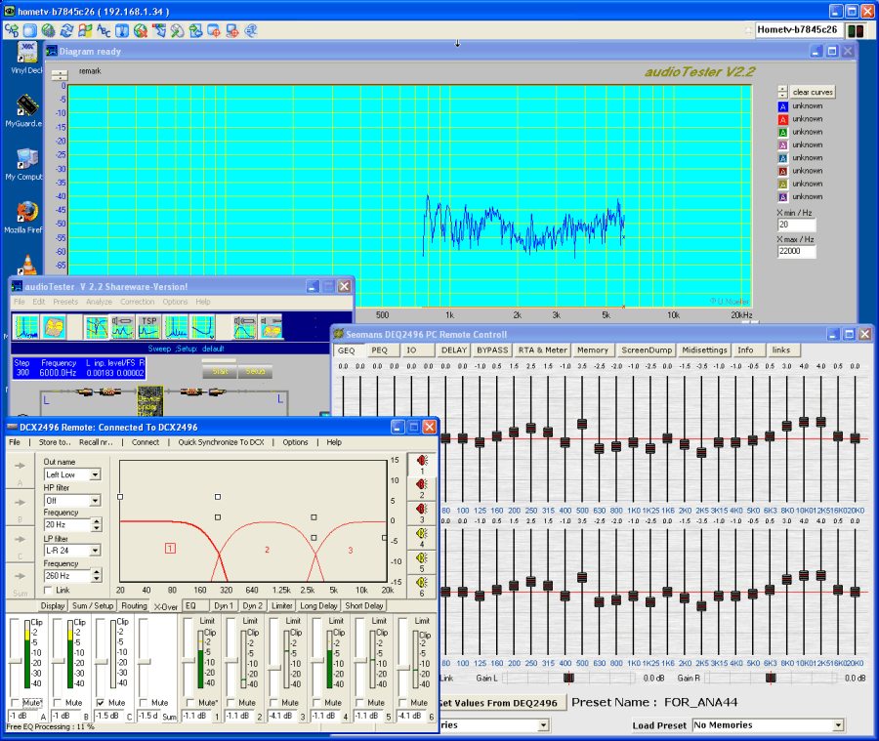Toggle Mute checkbox for output 2
Image resolution: width=879 pixels, height=741 pixels.
(230, 702)
